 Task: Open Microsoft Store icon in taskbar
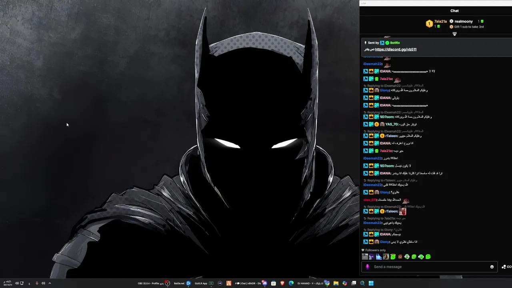[274, 283]
